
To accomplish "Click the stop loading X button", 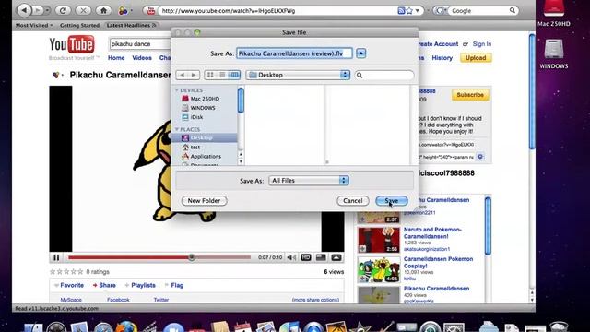I will click(83, 10).
